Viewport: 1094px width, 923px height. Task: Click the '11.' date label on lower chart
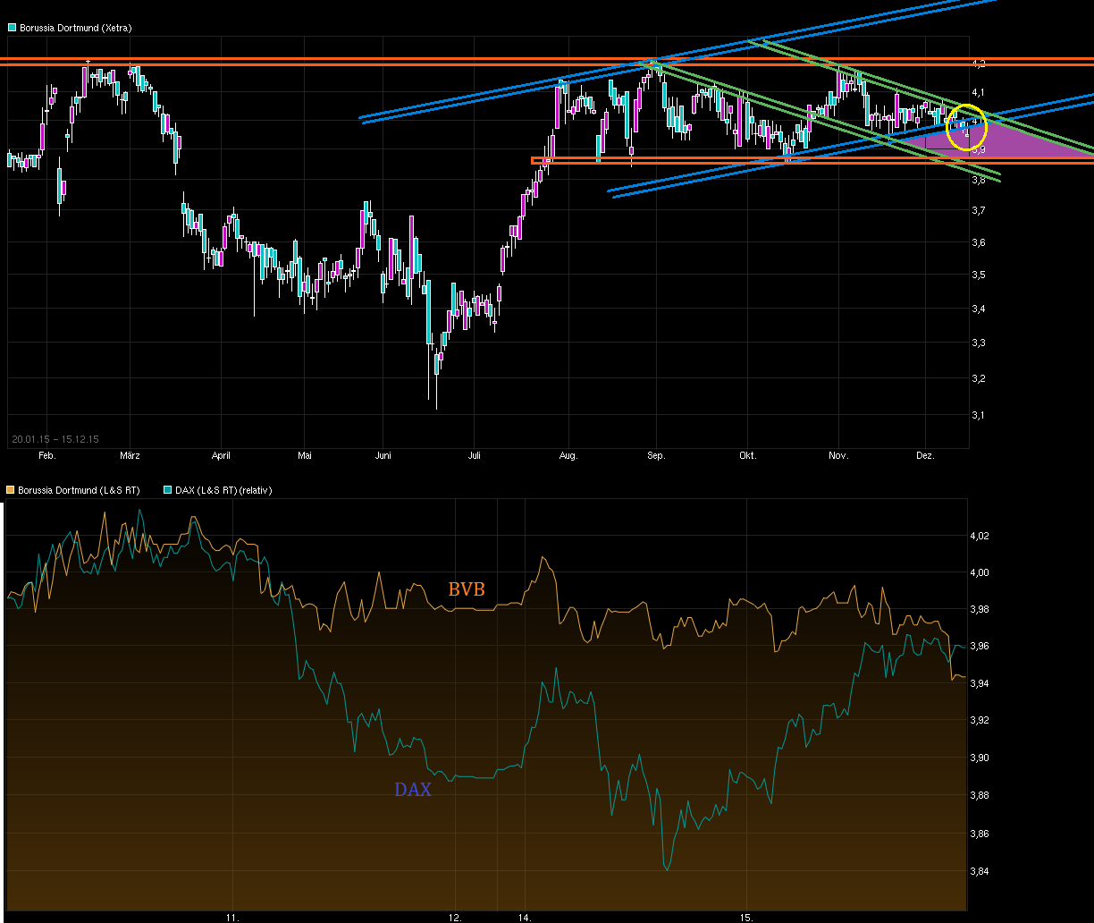click(232, 917)
